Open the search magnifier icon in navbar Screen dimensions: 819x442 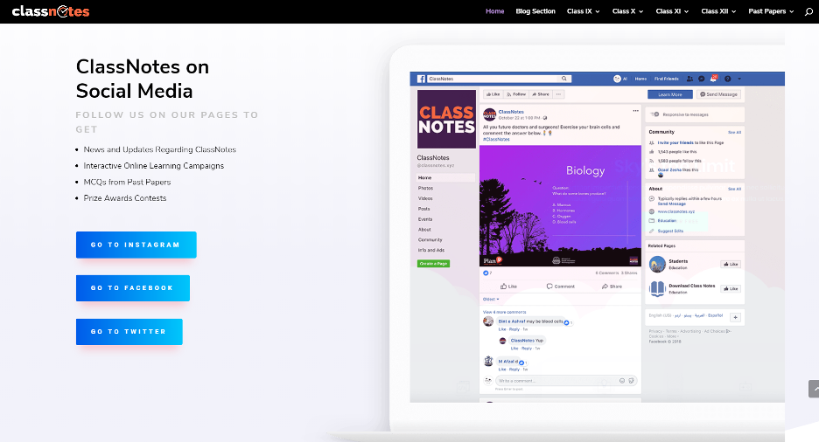(x=808, y=11)
